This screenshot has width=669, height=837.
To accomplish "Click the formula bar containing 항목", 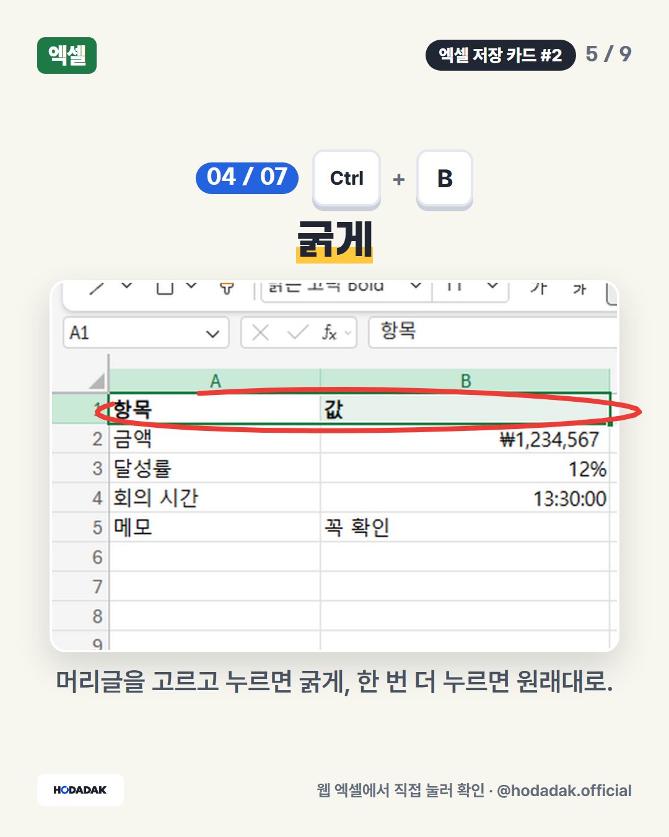I will 493,332.
